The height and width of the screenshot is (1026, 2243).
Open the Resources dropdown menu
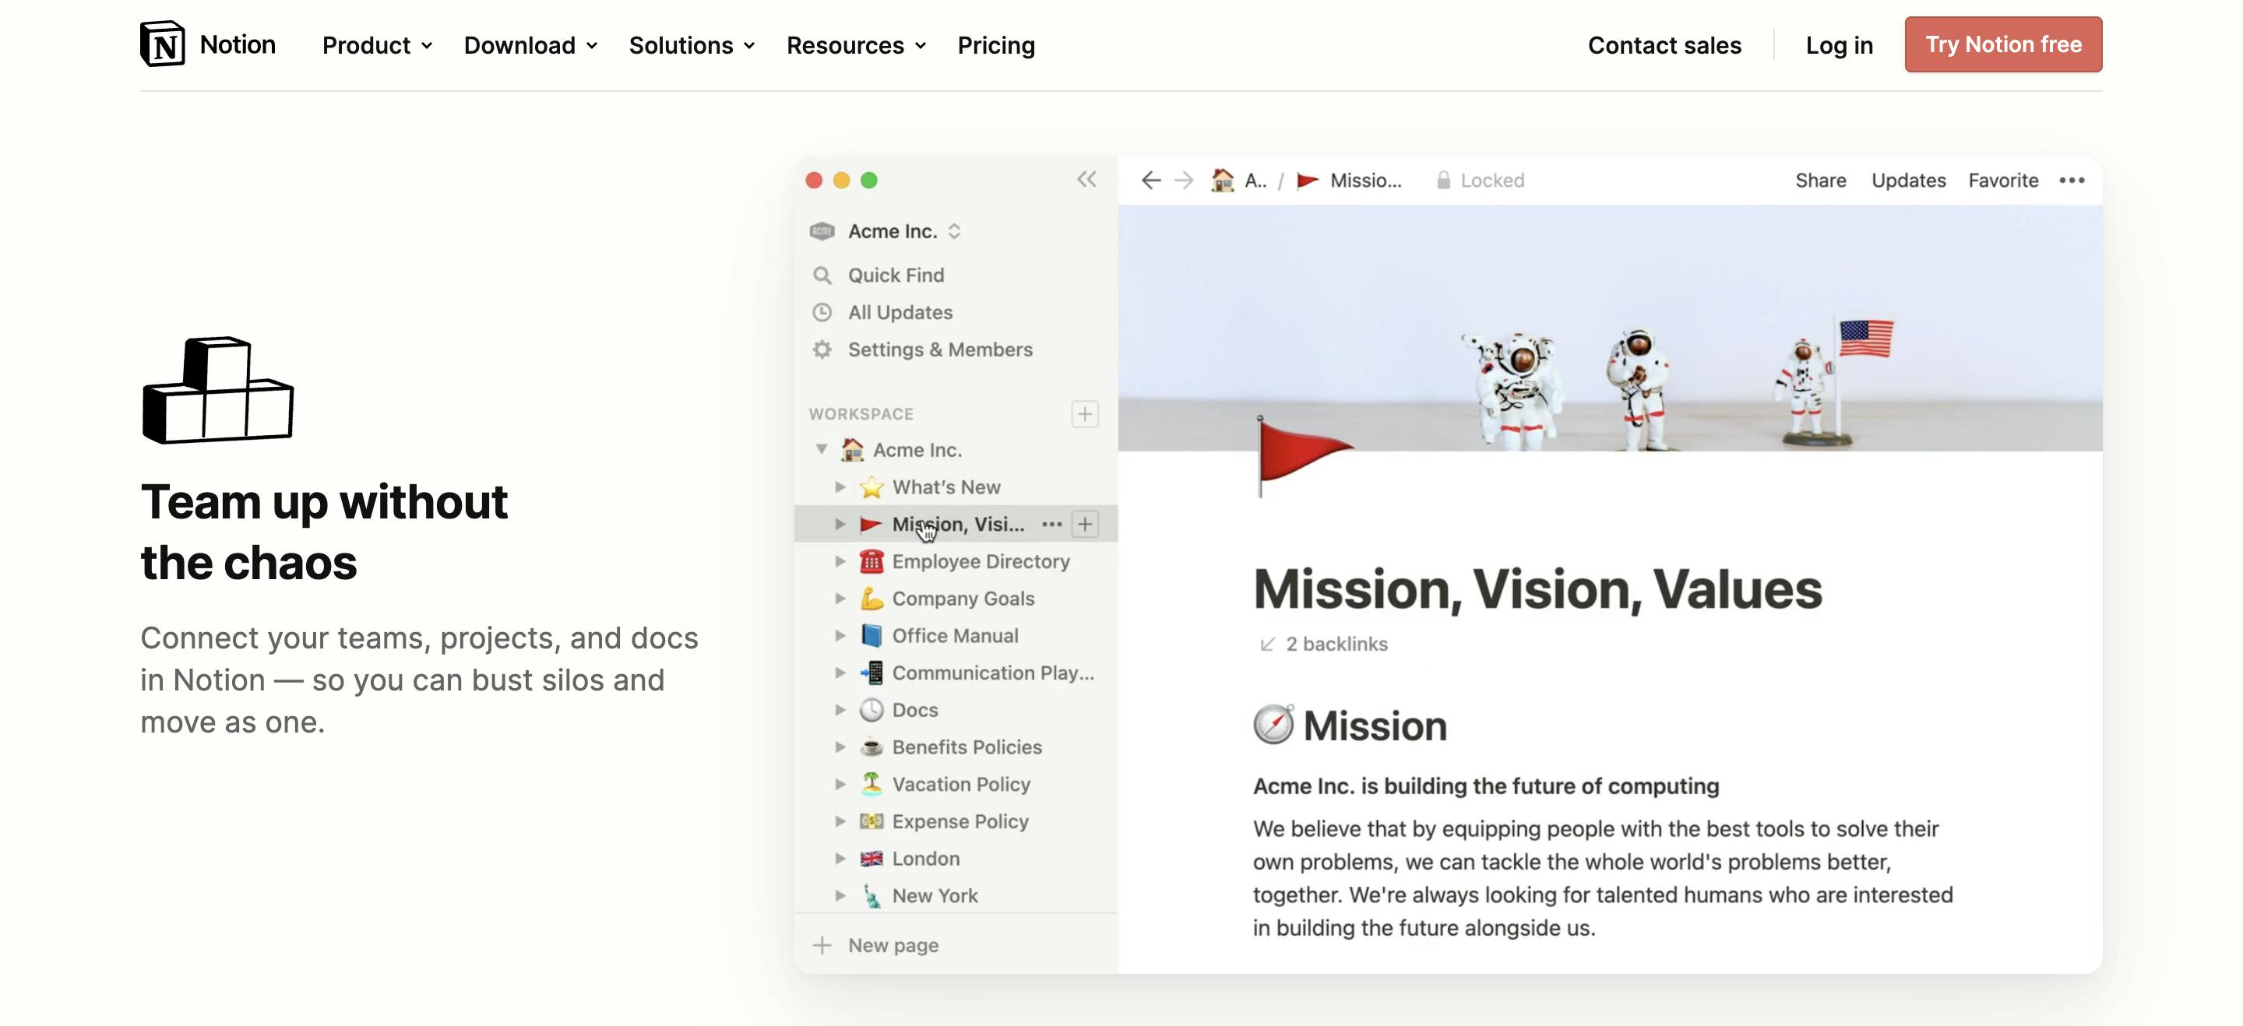click(856, 45)
